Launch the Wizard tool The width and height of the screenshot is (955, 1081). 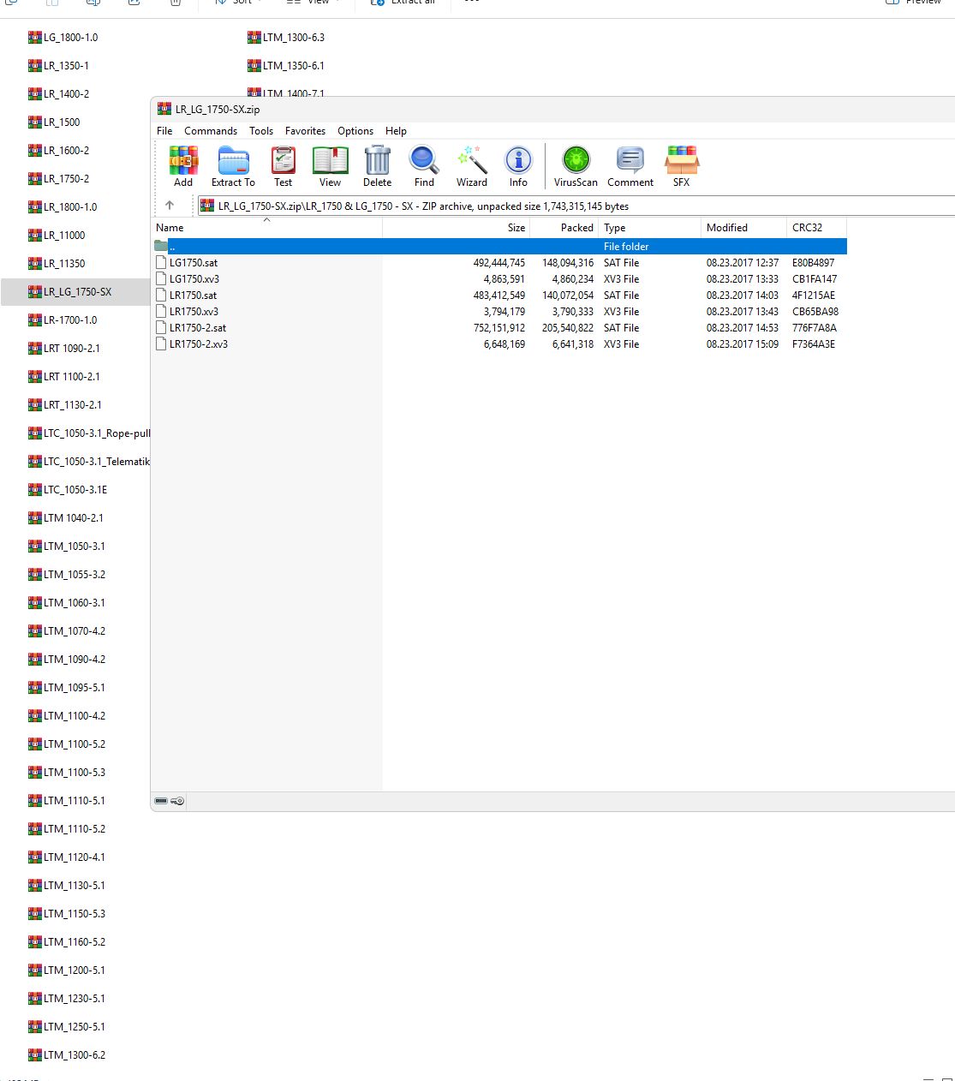[x=471, y=166]
